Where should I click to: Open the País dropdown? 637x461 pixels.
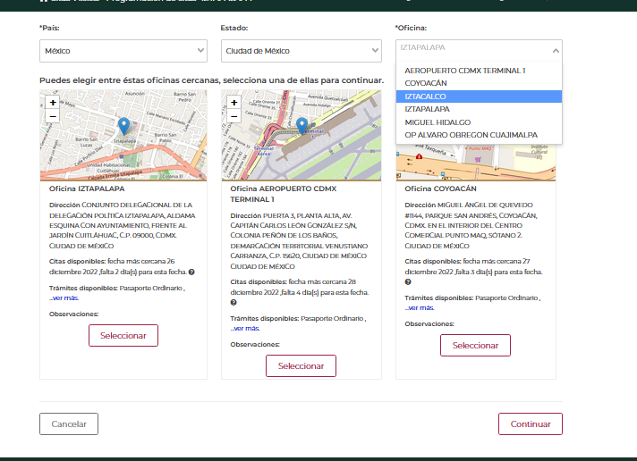click(x=123, y=51)
